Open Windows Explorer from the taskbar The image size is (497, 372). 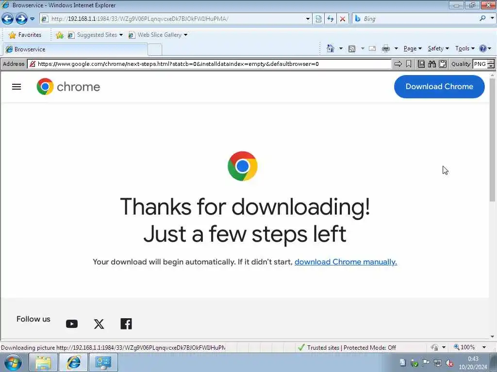[x=43, y=363]
